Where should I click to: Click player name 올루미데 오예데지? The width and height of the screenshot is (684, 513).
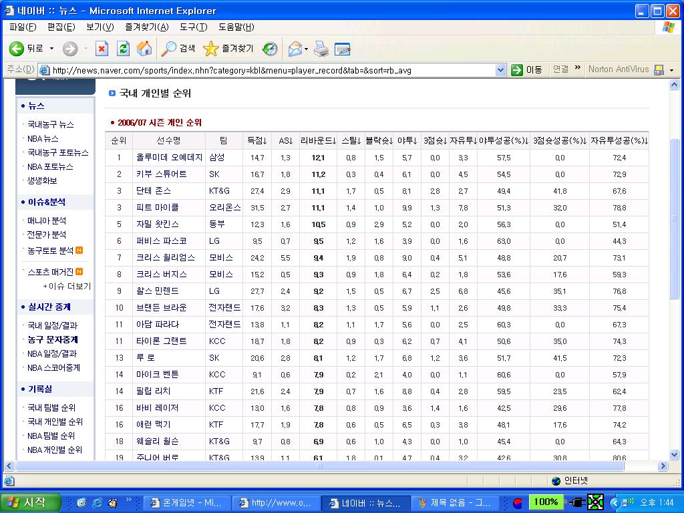169,158
